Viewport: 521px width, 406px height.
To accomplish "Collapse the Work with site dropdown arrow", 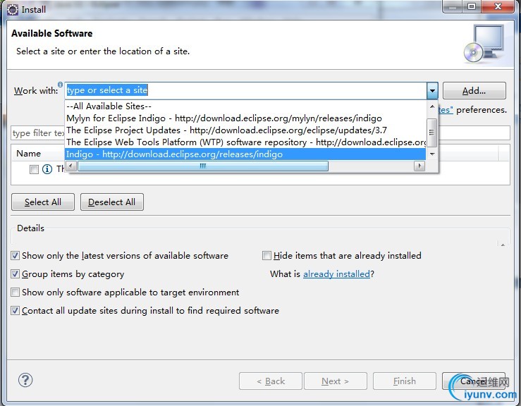I will (432, 90).
